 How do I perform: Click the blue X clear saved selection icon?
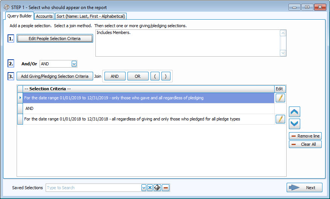pyautogui.click(x=150, y=188)
